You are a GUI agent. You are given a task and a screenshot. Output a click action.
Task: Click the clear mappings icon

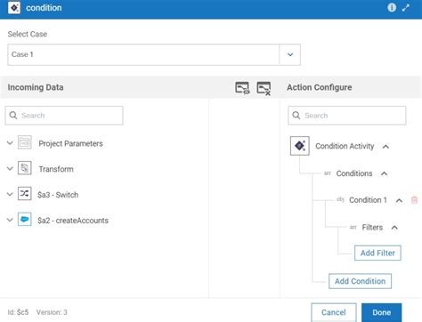click(264, 88)
